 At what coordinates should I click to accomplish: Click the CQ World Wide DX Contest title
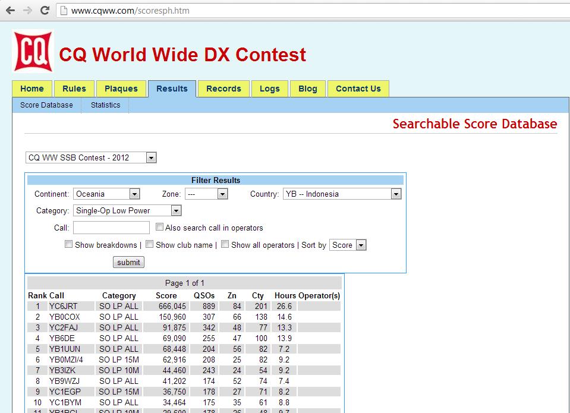(x=182, y=55)
